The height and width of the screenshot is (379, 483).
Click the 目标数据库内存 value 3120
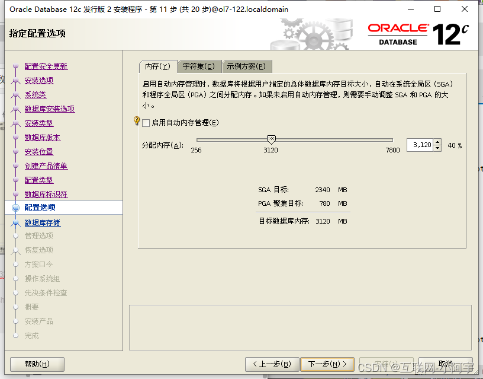click(x=323, y=221)
